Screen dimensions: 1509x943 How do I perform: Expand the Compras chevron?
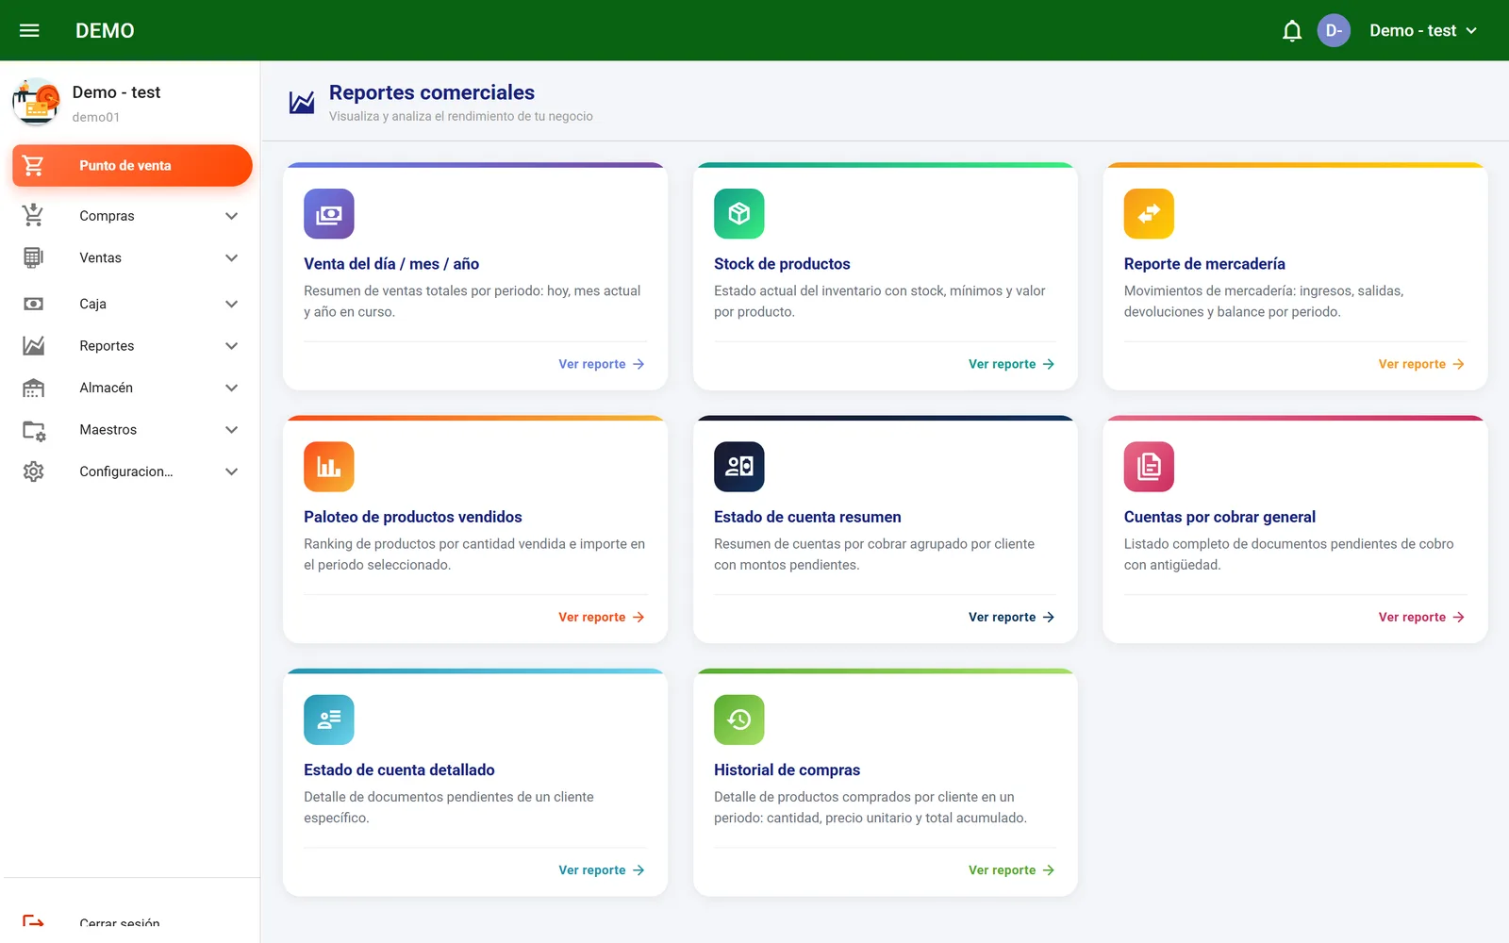point(231,216)
